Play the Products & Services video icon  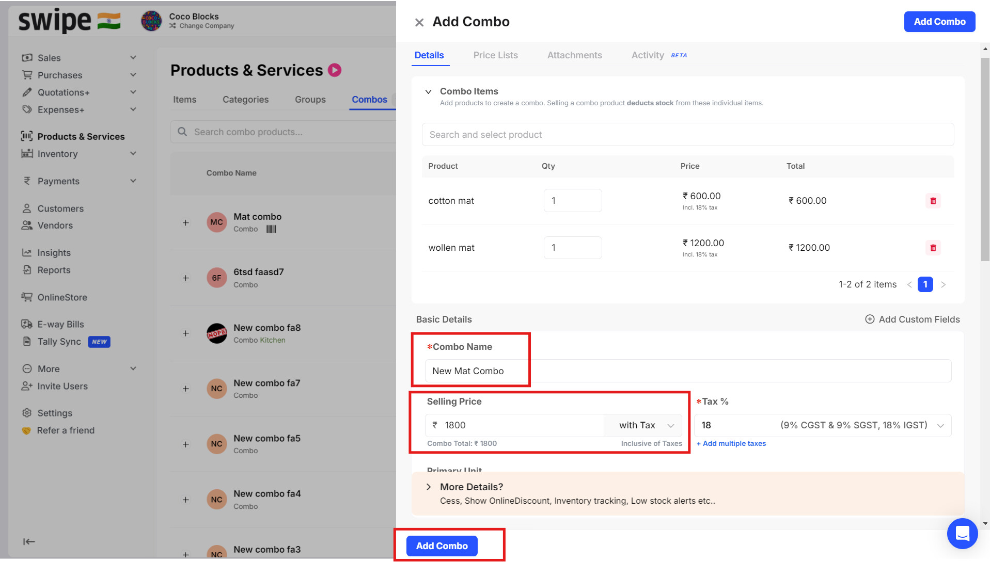(x=335, y=70)
